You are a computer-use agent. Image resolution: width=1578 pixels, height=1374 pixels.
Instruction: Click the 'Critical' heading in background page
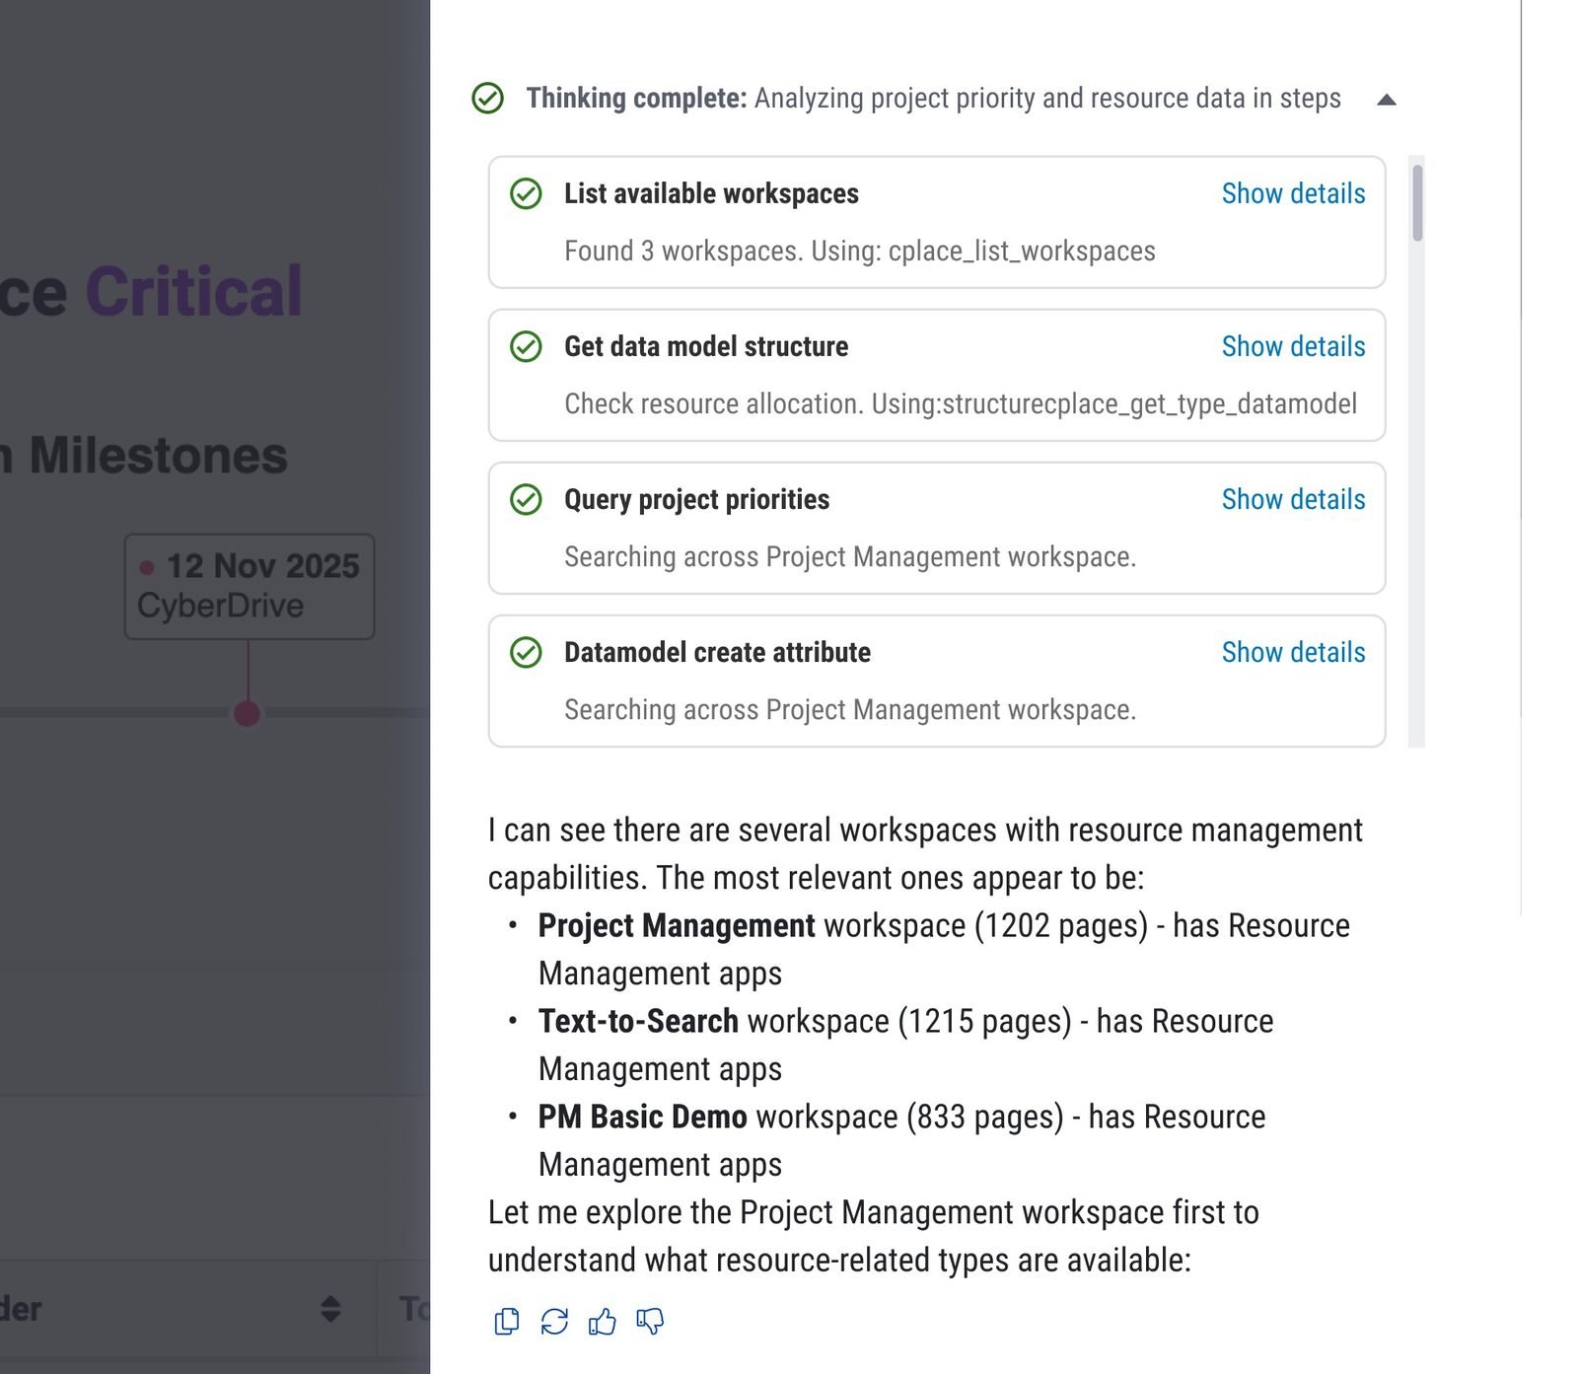(x=193, y=291)
